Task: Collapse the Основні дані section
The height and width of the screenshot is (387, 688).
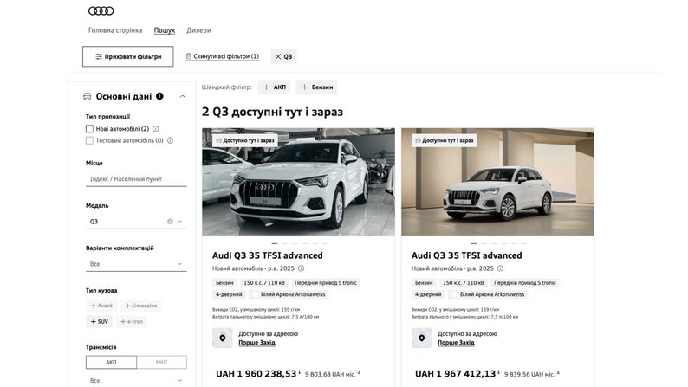Action: pos(182,96)
